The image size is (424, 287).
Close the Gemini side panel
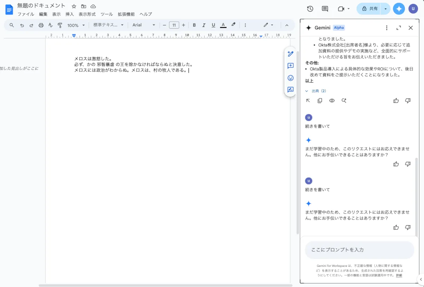(411, 28)
